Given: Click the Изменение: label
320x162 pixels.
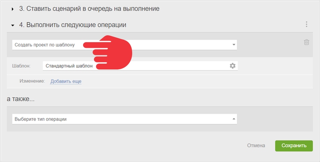Looking at the screenshot, I should pyautogui.click(x=32, y=81).
